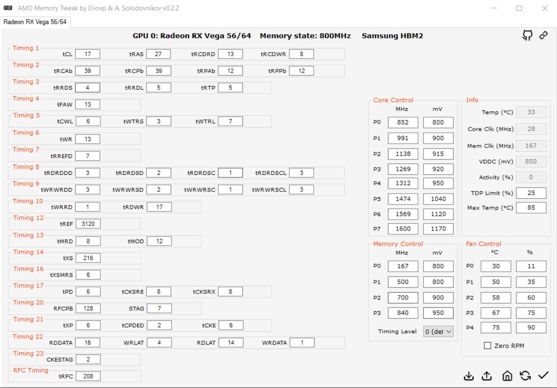Click the tWTRL input
557x388 pixels.
[230, 122]
